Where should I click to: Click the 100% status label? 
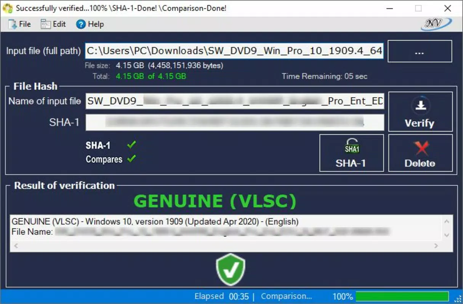pyautogui.click(x=343, y=296)
